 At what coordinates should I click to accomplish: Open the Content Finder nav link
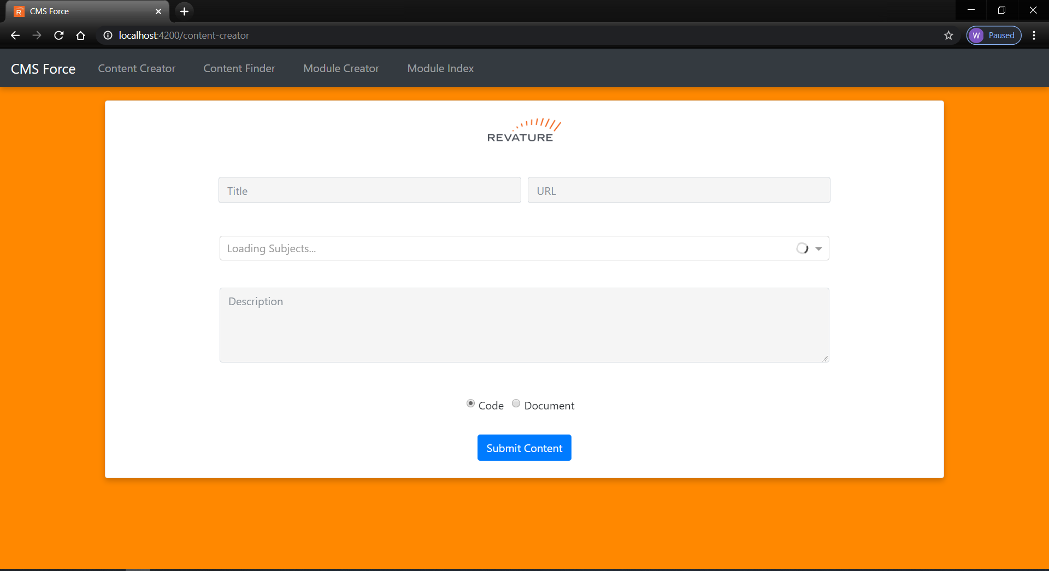(x=239, y=68)
